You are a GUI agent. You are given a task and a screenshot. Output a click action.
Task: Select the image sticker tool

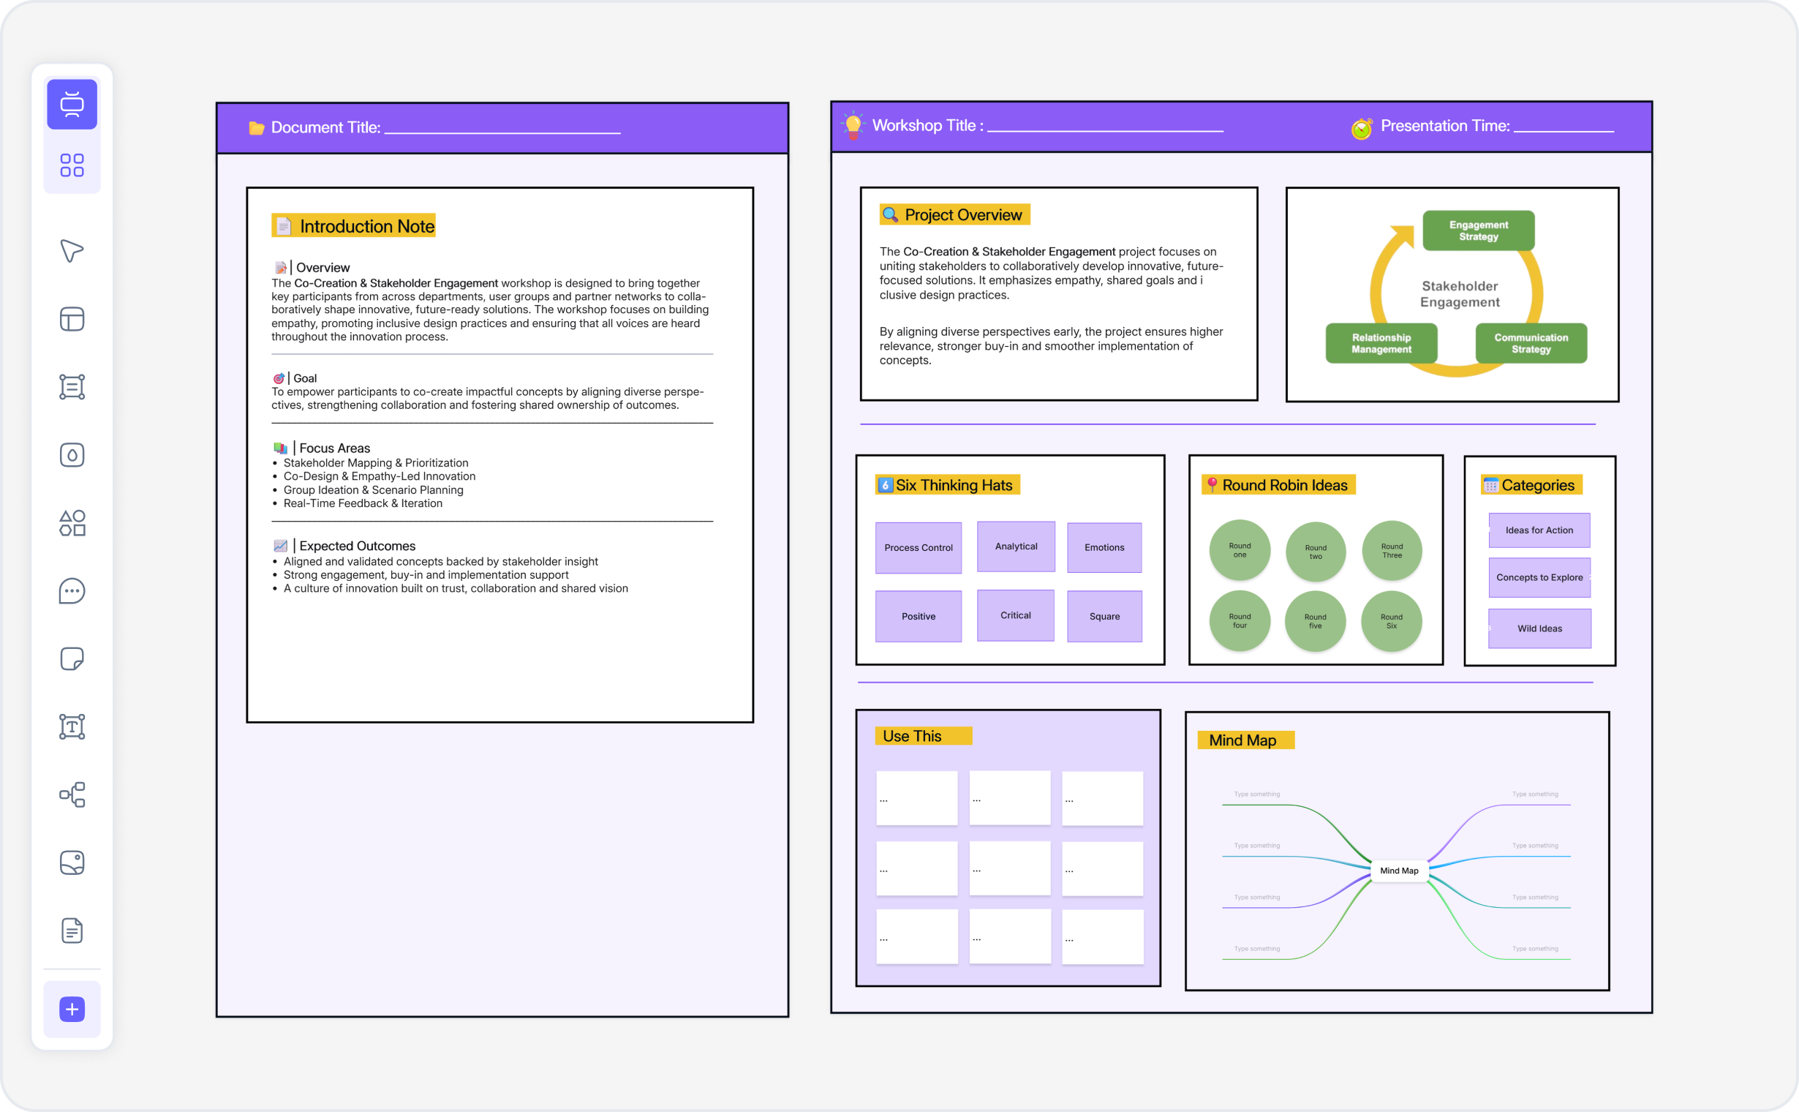pyautogui.click(x=72, y=863)
